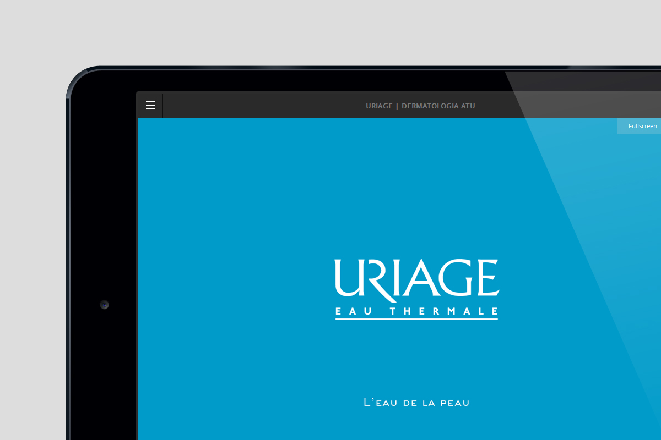Click the word EAU beneath the logo
The width and height of the screenshot is (661, 440).
pyautogui.click(x=353, y=311)
